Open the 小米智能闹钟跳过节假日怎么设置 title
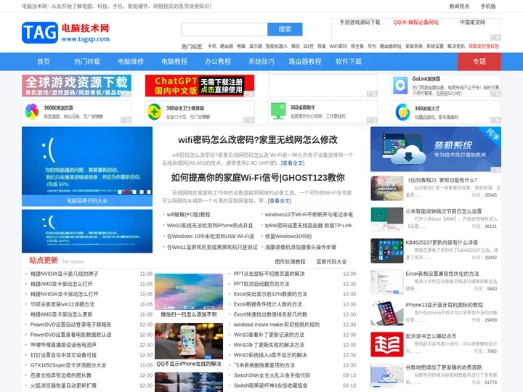 [x=444, y=211]
